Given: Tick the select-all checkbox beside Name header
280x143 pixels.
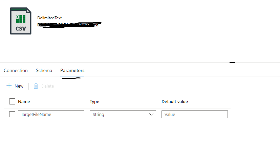Looking at the screenshot, I should (12, 101).
